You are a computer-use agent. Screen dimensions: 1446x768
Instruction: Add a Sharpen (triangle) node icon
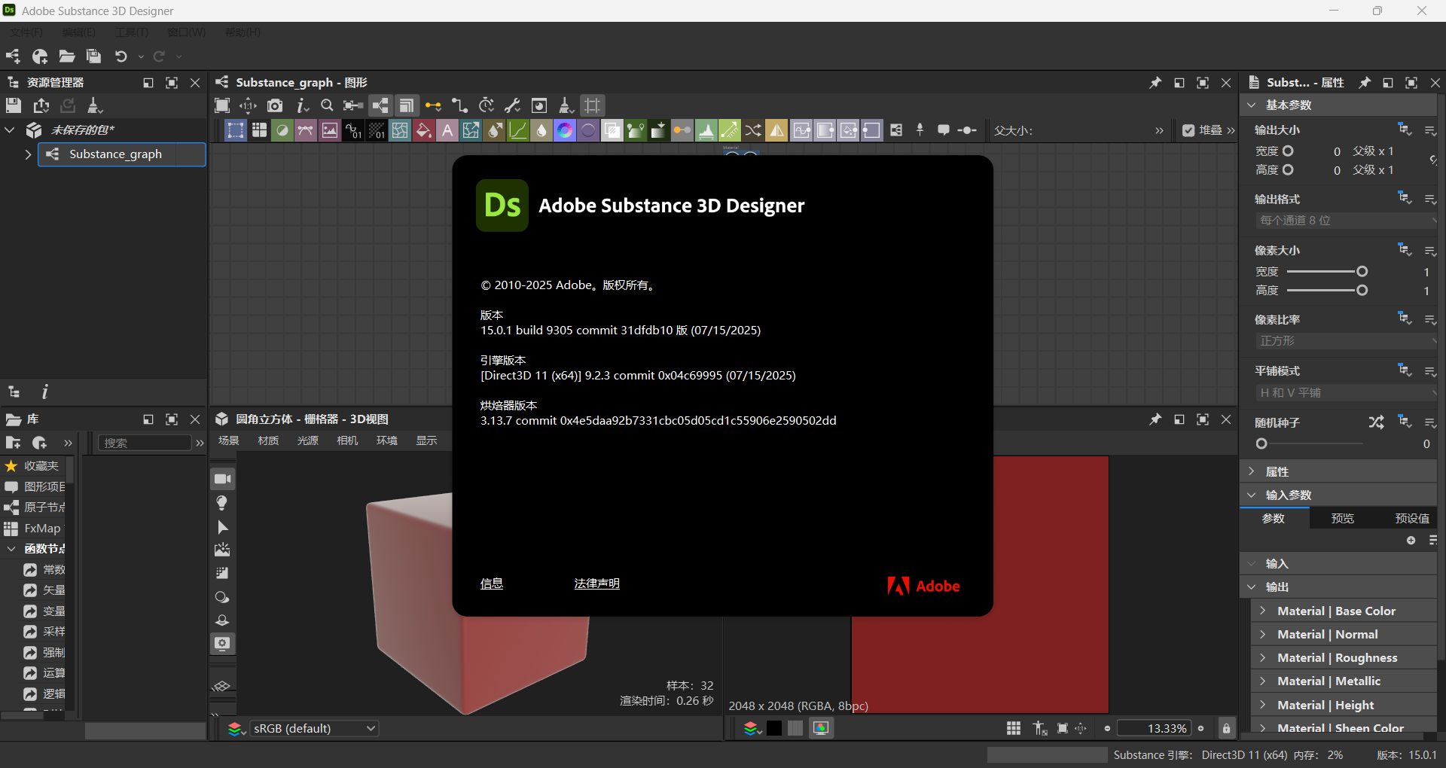tap(776, 131)
